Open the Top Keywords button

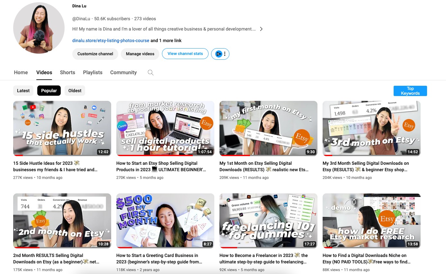[410, 91]
